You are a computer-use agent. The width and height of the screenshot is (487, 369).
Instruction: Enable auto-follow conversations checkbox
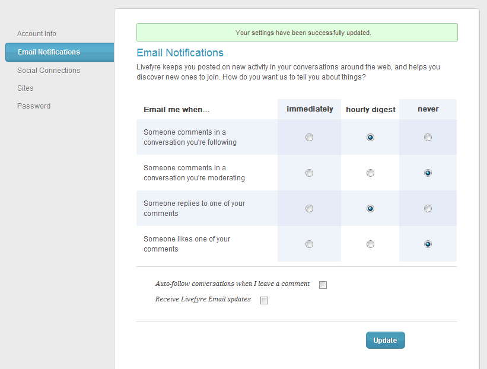click(323, 285)
